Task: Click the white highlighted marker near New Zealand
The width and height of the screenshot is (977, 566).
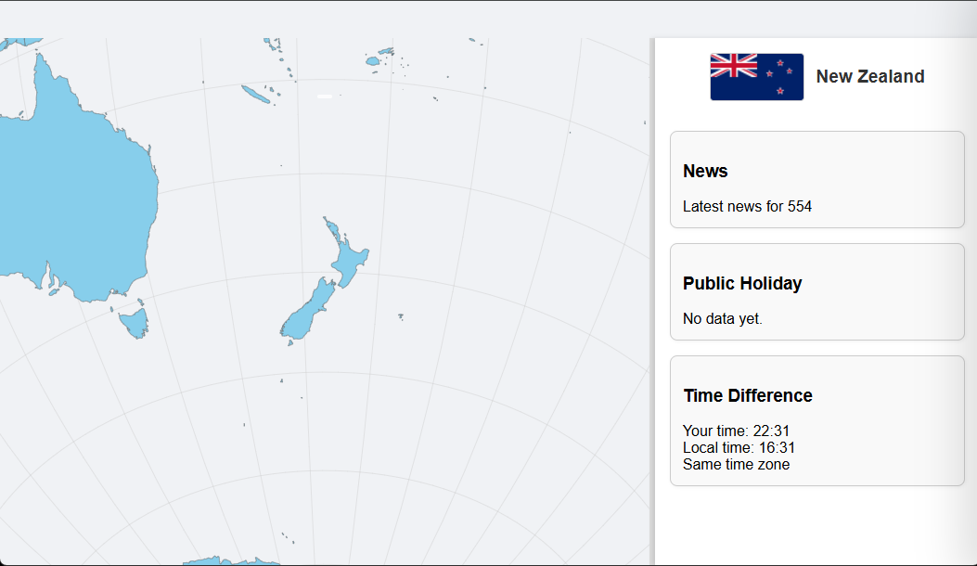Action: click(323, 96)
